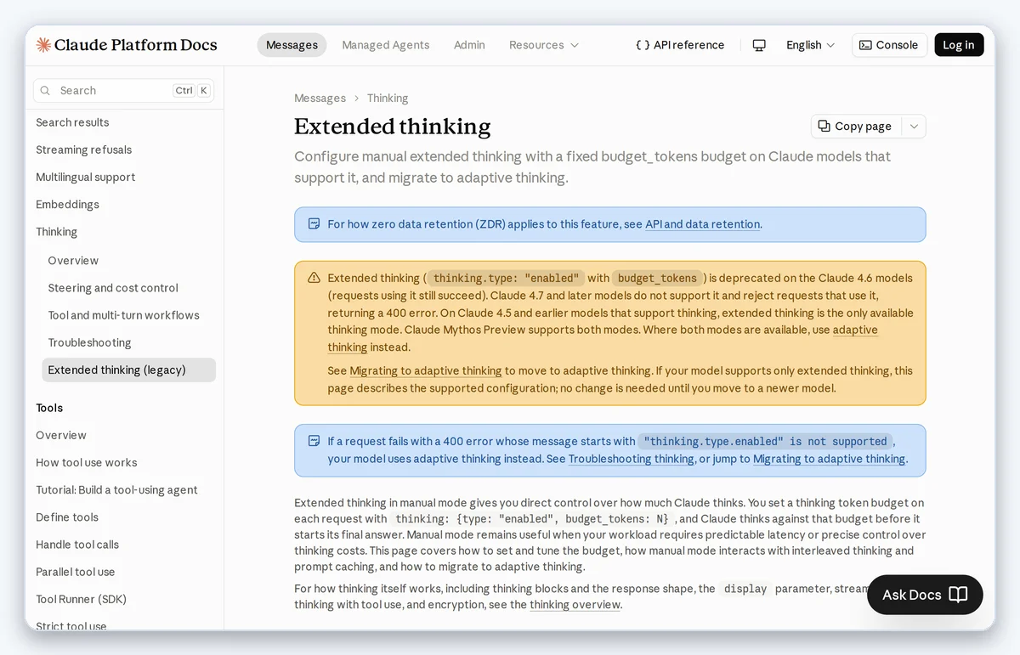Open Overview under Thinking
Image resolution: width=1020 pixels, height=655 pixels.
73,261
